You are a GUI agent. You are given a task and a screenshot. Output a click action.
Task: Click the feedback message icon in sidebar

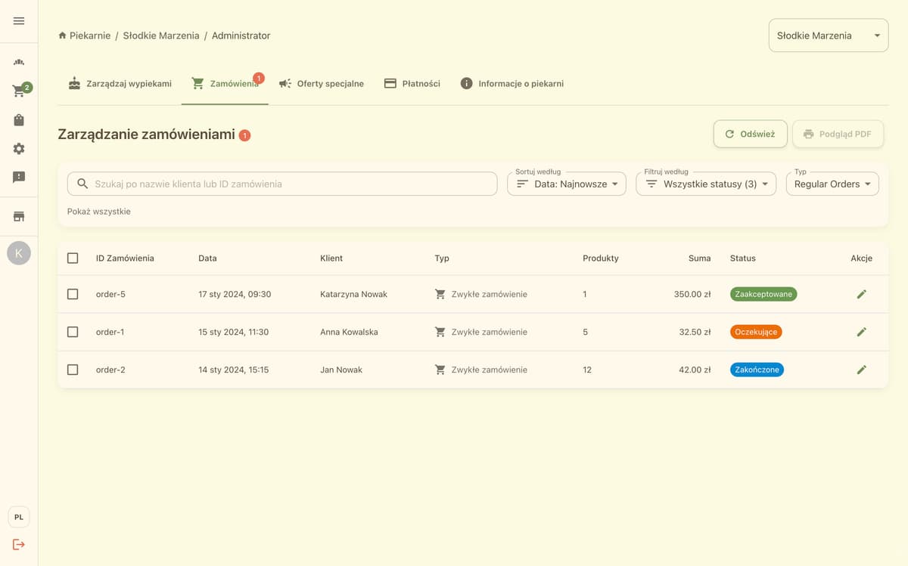pyautogui.click(x=19, y=177)
